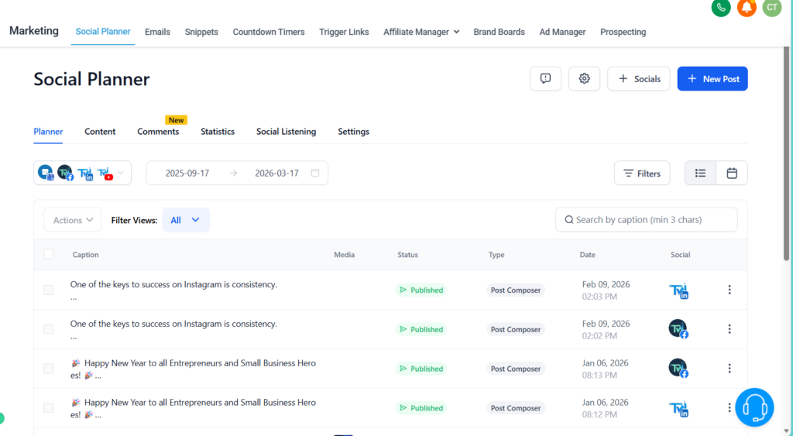The height and width of the screenshot is (436, 793).
Task: Click the green phone call icon
Action: pos(721,8)
